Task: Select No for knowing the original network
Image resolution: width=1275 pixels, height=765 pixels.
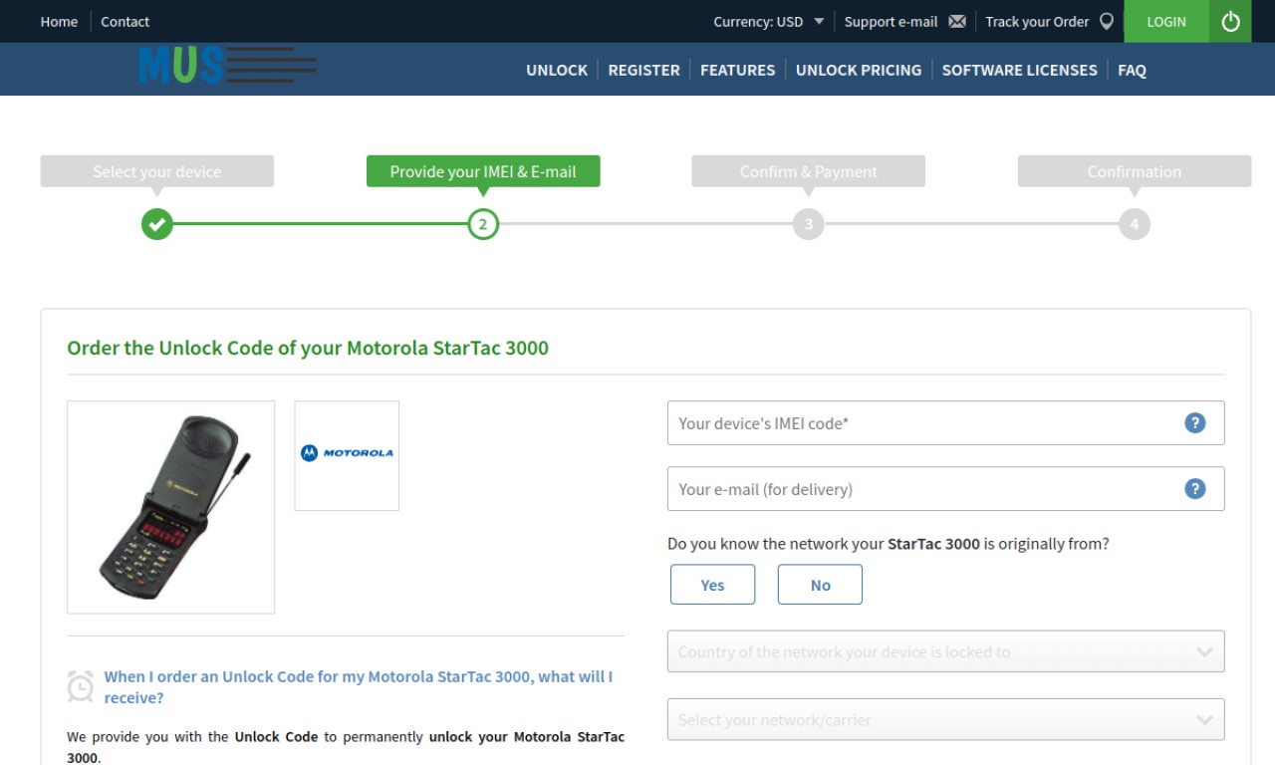Action: (820, 585)
